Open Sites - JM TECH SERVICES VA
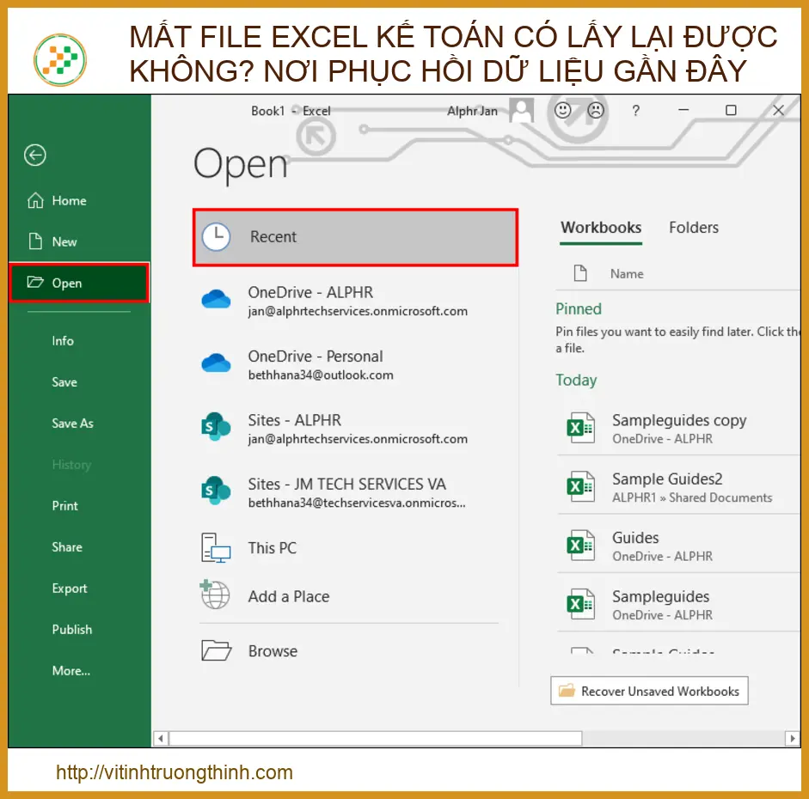 [355, 493]
